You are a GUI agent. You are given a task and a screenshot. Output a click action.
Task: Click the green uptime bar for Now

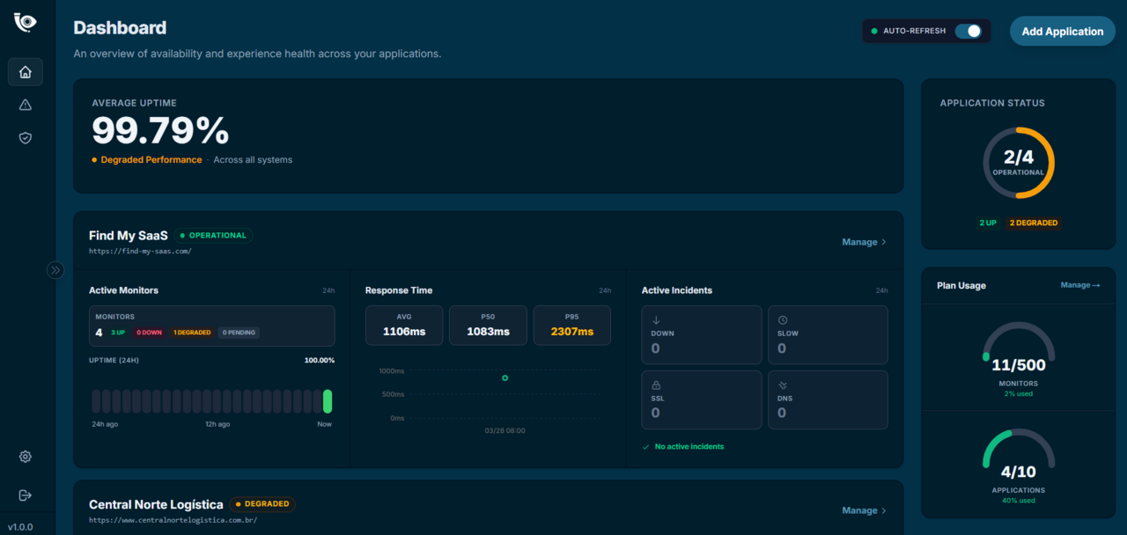[328, 401]
